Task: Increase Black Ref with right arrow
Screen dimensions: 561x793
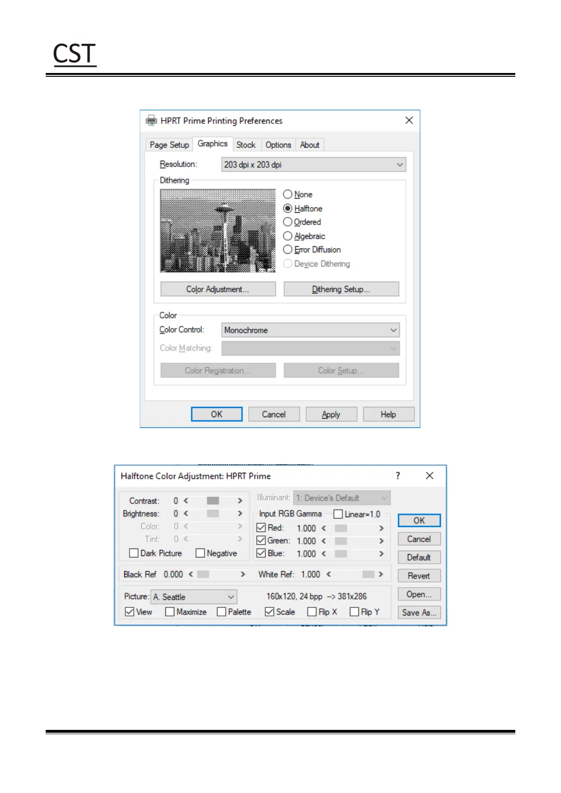Action: tap(243, 574)
